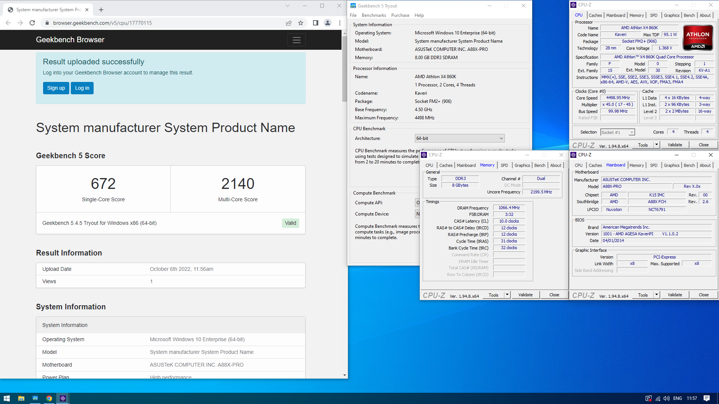Screen dimensions: 719x404
Task: Expand Tools arrow in CPU-Z Memory window
Action: (507, 295)
